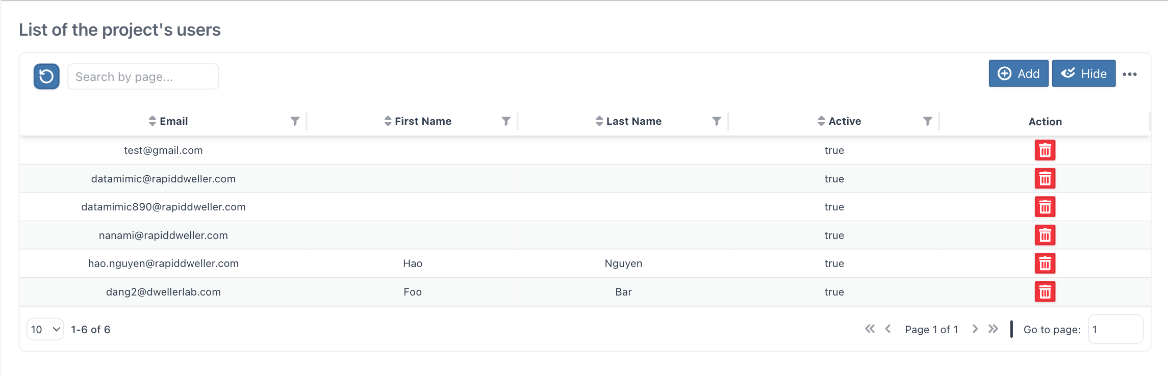Open the Email column filter
This screenshot has height=376, width=1168.
click(x=295, y=121)
